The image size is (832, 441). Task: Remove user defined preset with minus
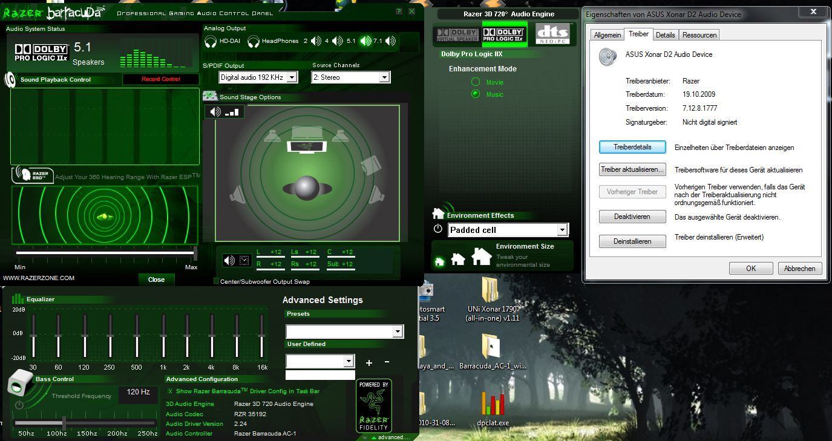tap(387, 362)
